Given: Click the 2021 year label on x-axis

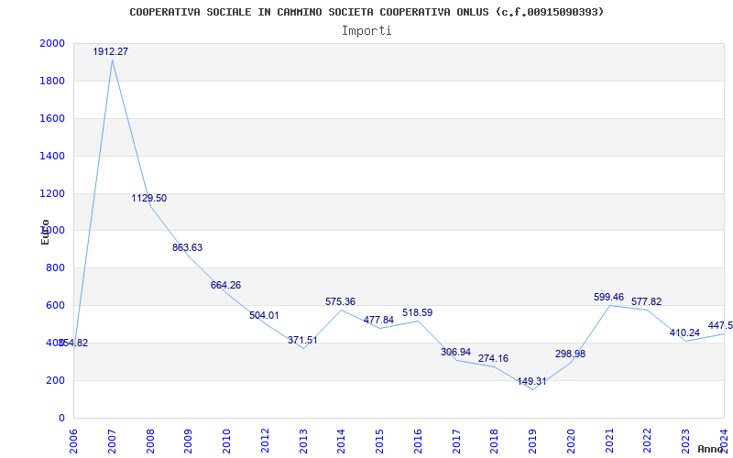Looking at the screenshot, I should pos(609,441).
